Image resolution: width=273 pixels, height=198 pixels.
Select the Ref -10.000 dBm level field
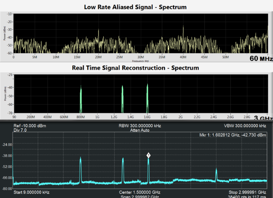[x=30, y=126]
